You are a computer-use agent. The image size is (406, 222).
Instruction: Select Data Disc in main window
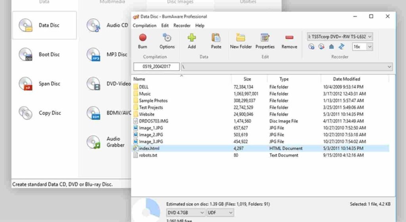44,25
